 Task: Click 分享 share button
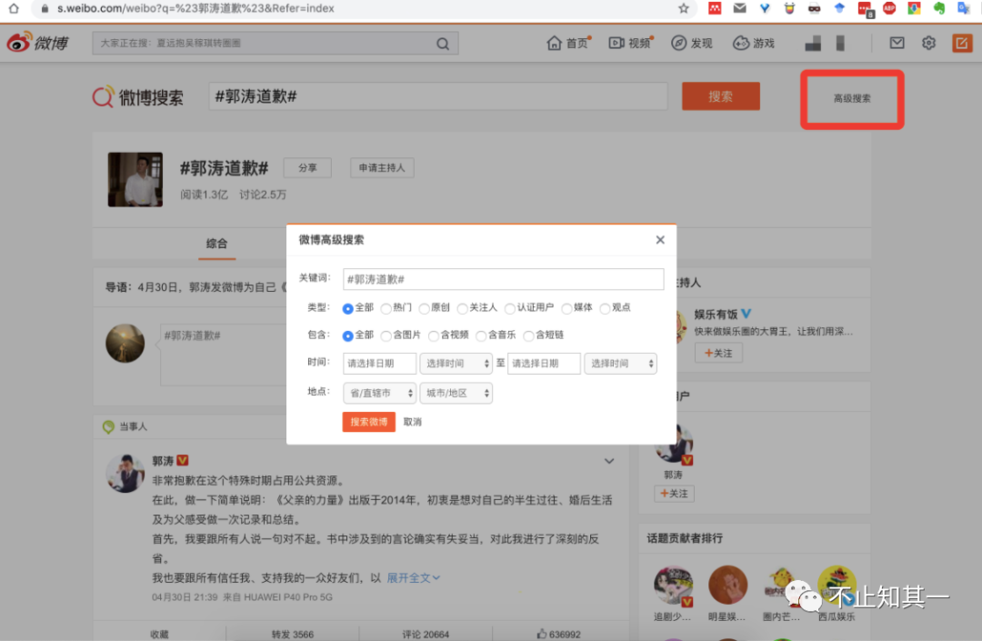(x=307, y=168)
